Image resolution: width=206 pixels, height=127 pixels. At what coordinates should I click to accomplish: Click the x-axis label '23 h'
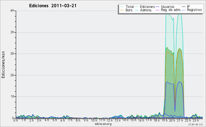(196, 120)
